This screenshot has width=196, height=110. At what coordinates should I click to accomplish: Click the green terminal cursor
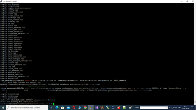coord(54,104)
